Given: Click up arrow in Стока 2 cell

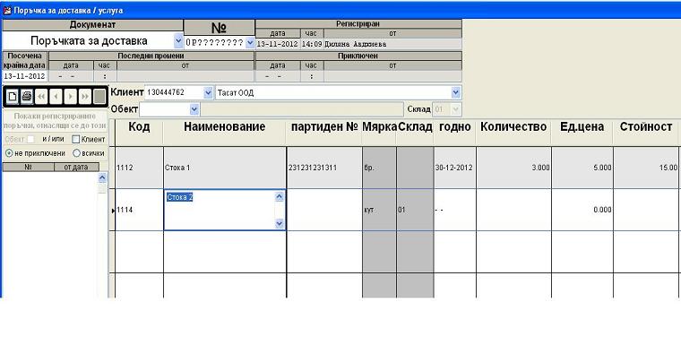Looking at the screenshot, I should 280,197.
